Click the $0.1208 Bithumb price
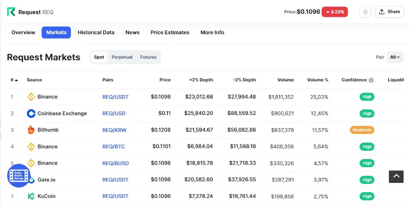This screenshot has height=207, width=409. [161, 130]
